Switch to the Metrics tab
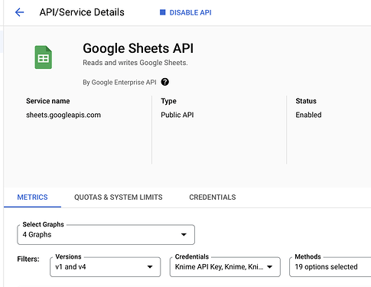This screenshot has height=287, width=371. pyautogui.click(x=32, y=197)
